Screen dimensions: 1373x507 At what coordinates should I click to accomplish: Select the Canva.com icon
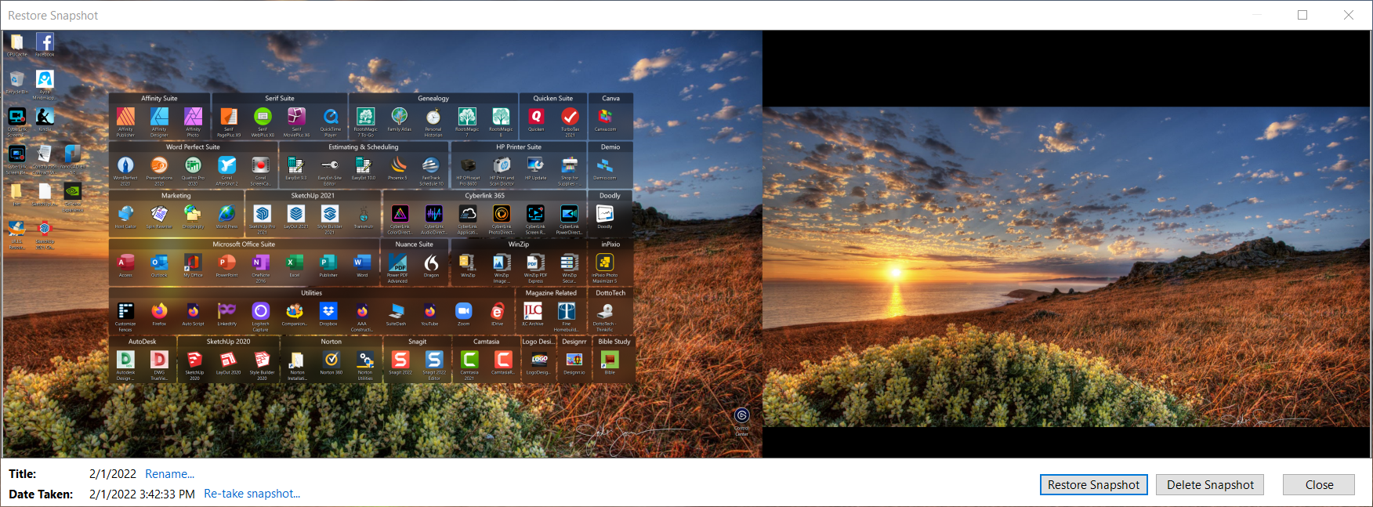[x=605, y=120]
